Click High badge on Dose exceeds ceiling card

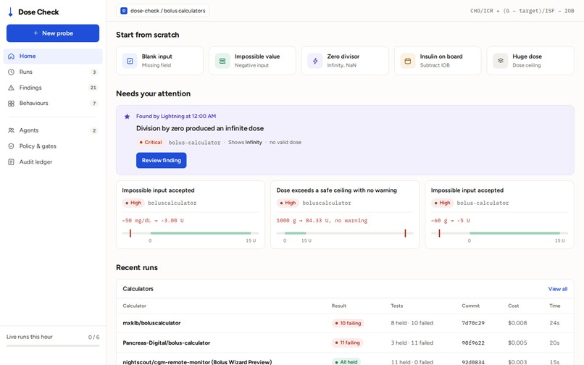coord(288,203)
